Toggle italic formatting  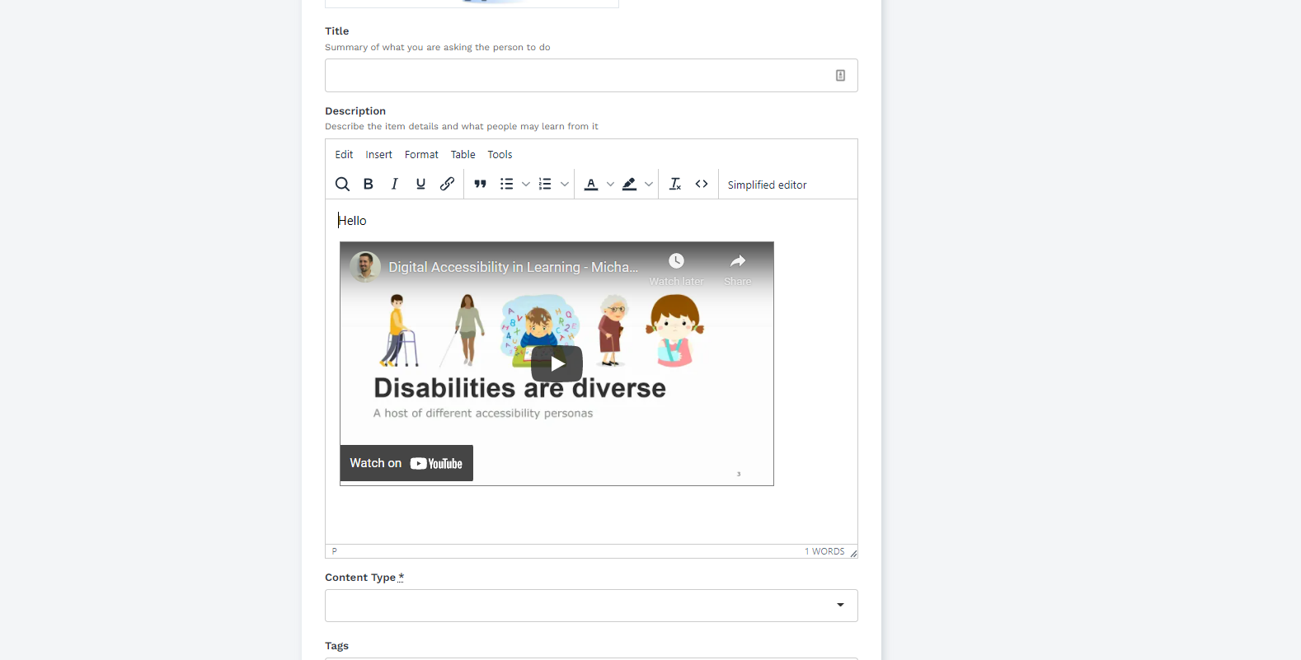click(395, 184)
